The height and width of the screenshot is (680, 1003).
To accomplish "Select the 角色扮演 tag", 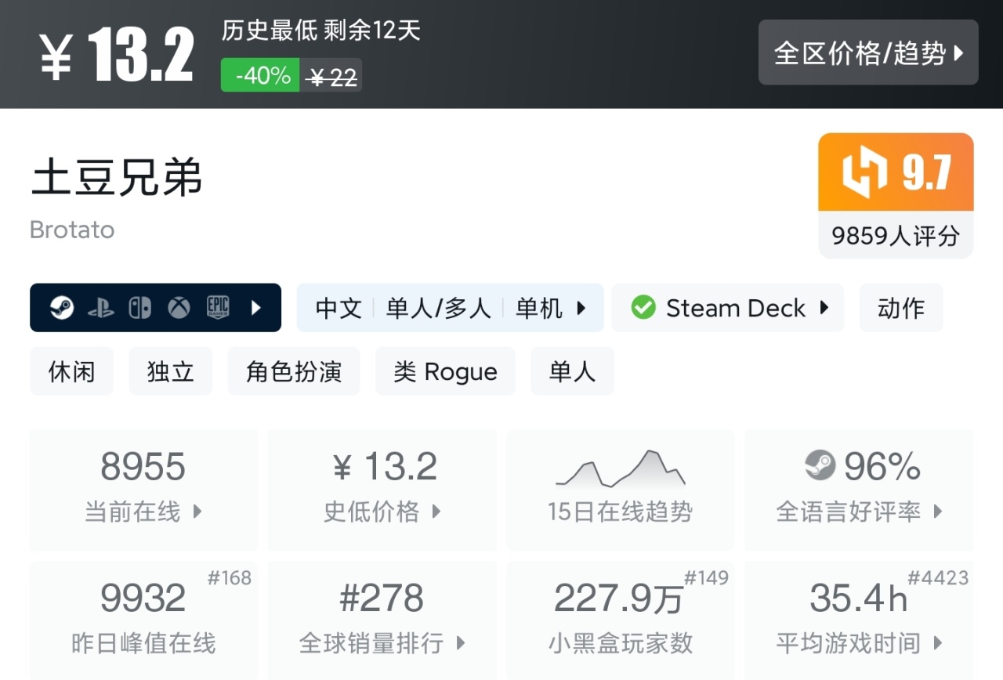I will pos(294,371).
